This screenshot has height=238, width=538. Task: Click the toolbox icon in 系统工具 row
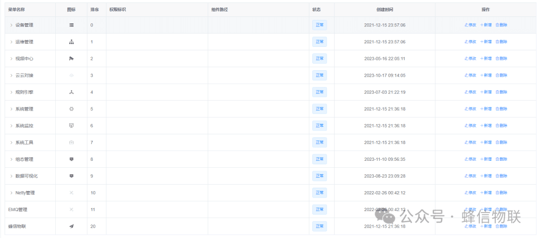(71, 143)
